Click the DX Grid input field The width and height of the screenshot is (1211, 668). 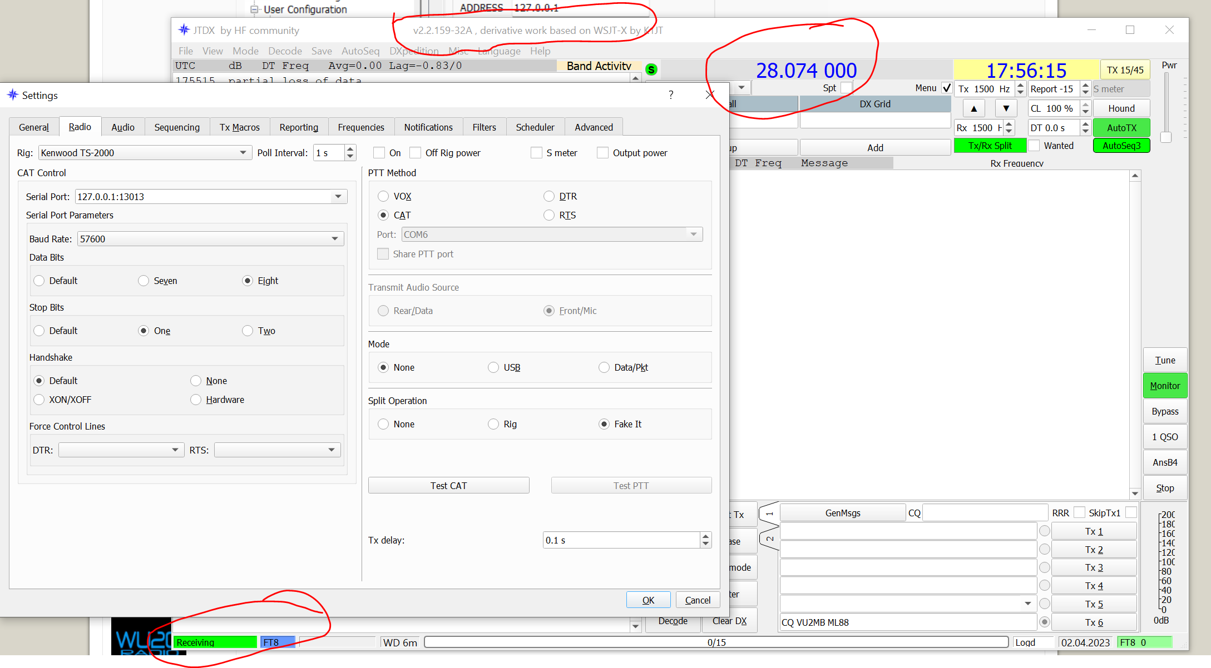tap(875, 121)
